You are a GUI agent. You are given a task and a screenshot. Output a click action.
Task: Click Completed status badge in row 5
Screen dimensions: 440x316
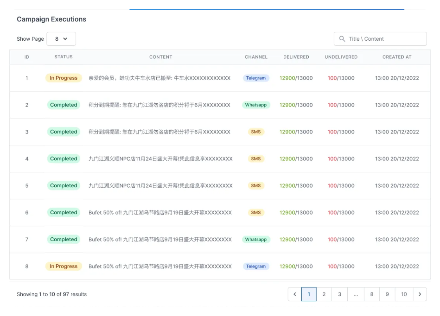click(x=63, y=186)
